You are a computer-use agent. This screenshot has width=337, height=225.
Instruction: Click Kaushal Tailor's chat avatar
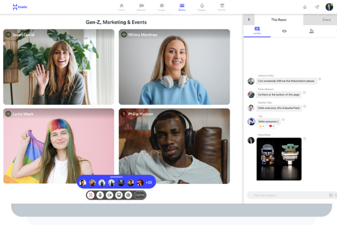coord(251,108)
